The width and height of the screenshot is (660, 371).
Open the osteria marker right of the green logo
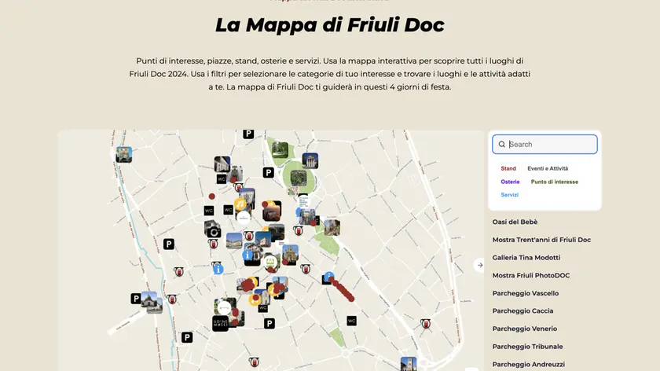point(306,269)
